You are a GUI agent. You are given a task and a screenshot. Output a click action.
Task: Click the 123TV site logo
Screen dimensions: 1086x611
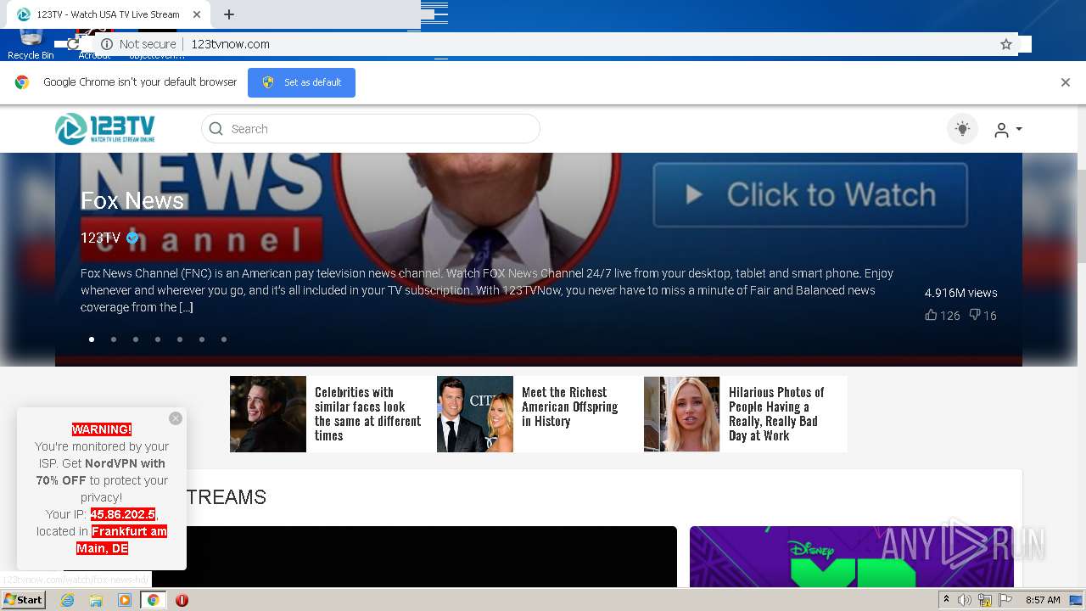pyautogui.click(x=105, y=129)
